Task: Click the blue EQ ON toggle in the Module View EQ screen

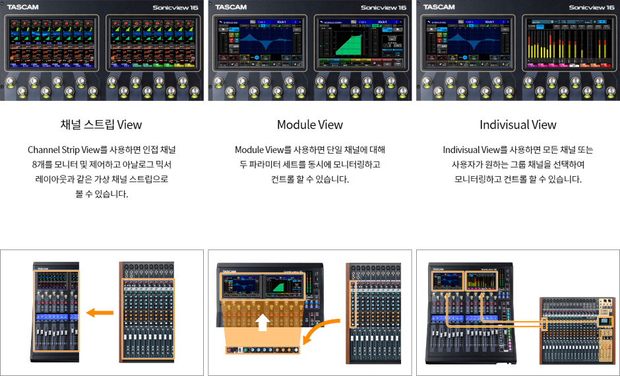Action: 234,30
